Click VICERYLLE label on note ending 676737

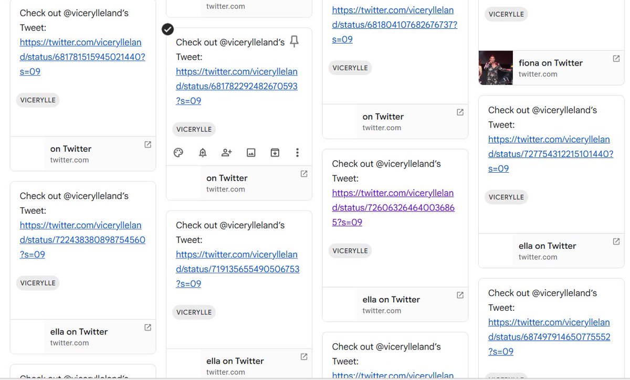350,68
